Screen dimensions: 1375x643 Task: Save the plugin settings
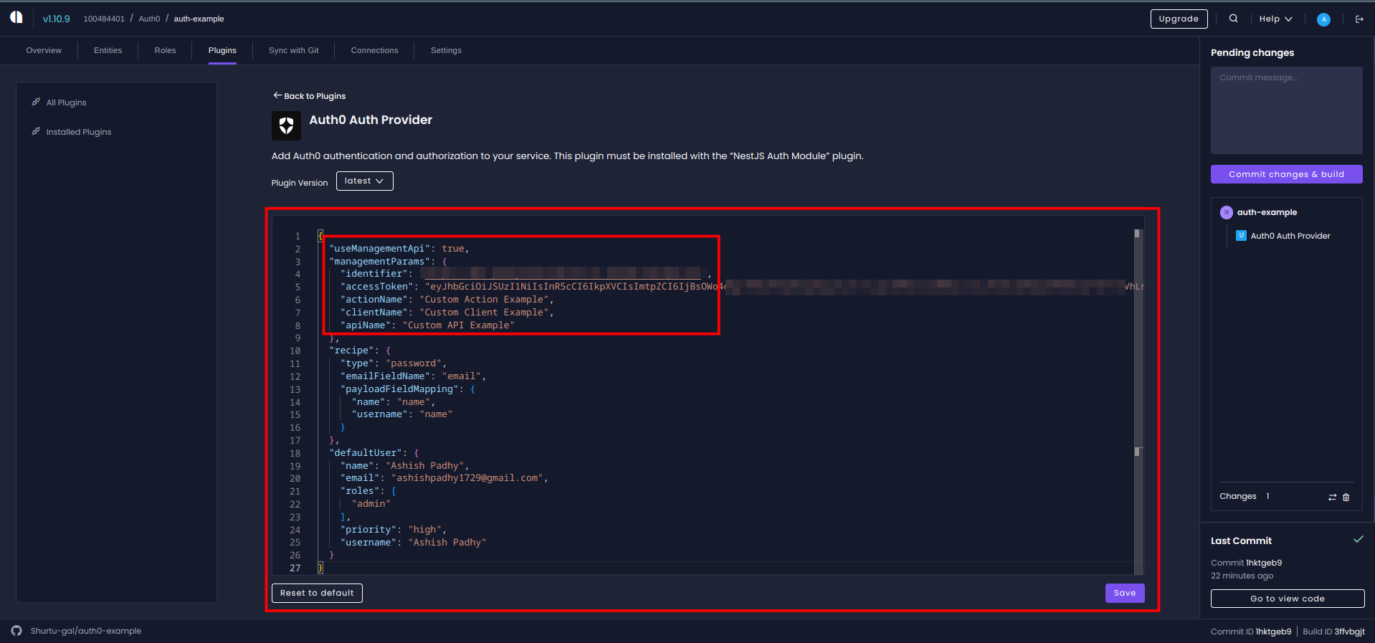coord(1124,593)
